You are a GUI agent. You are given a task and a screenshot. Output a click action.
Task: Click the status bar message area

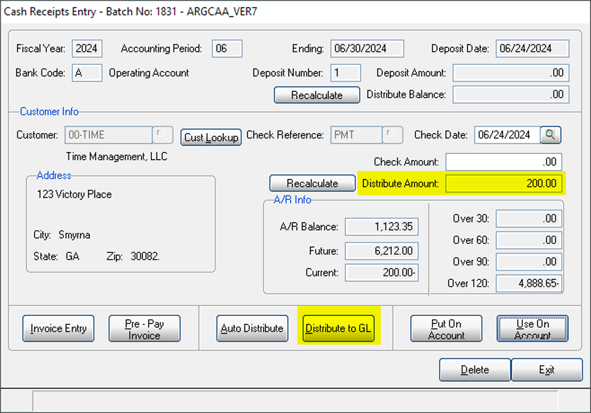coord(295,401)
